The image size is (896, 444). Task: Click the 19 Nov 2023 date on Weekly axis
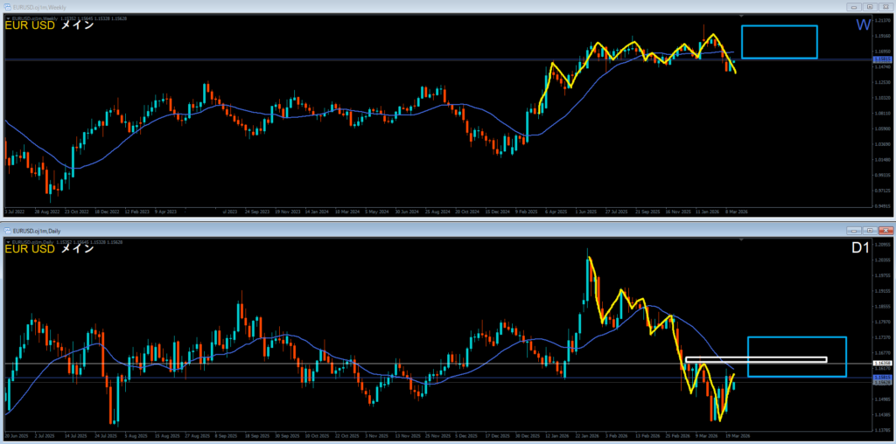[288, 212]
